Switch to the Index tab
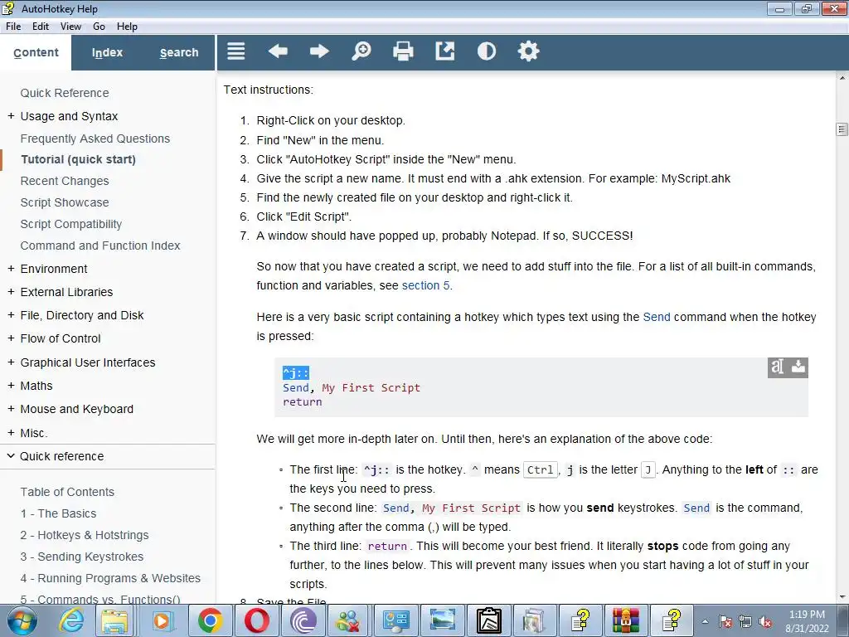 (107, 52)
